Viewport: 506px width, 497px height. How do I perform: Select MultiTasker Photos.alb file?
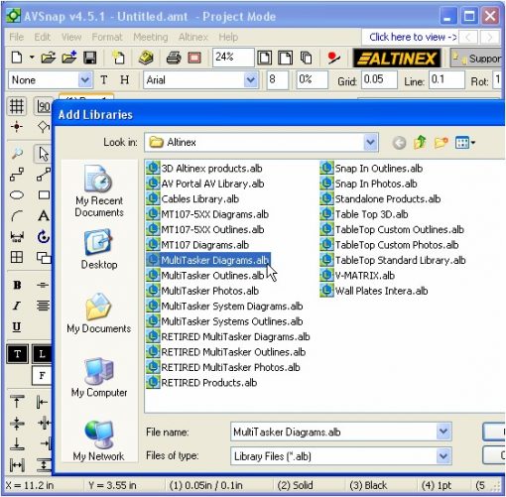point(202,291)
